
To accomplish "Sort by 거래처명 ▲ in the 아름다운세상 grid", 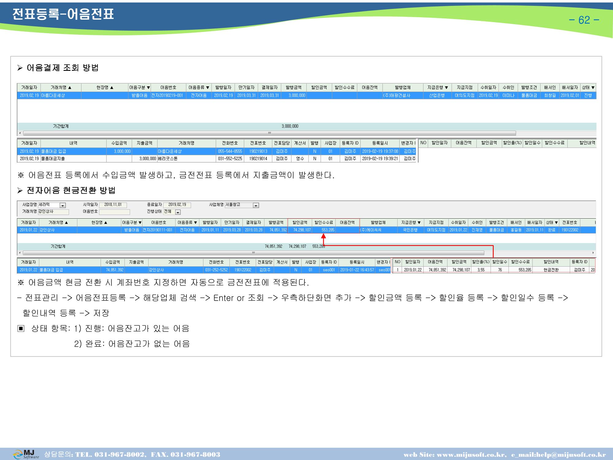I will [x=61, y=87].
